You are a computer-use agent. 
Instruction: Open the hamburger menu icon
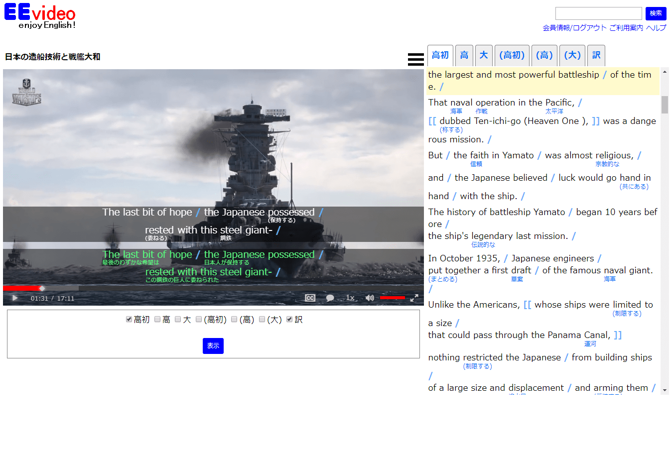pyautogui.click(x=416, y=59)
